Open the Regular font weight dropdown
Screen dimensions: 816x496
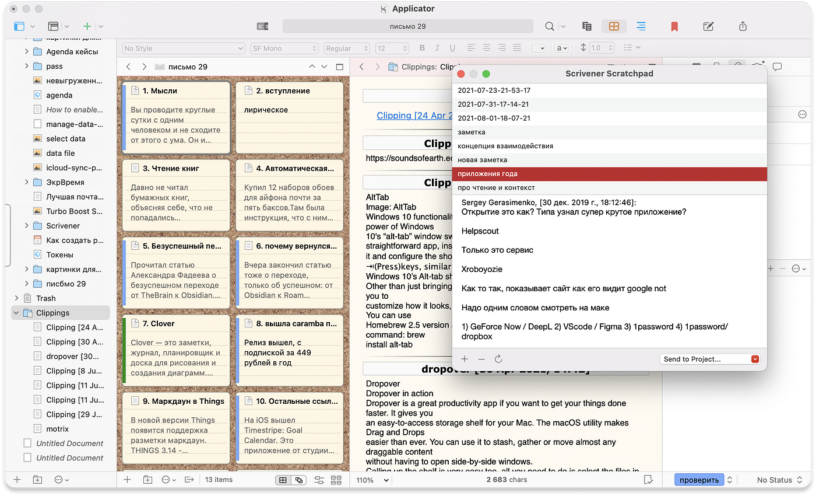coord(347,48)
